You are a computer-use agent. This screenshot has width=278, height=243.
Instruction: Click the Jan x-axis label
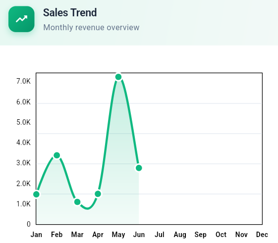36,235
